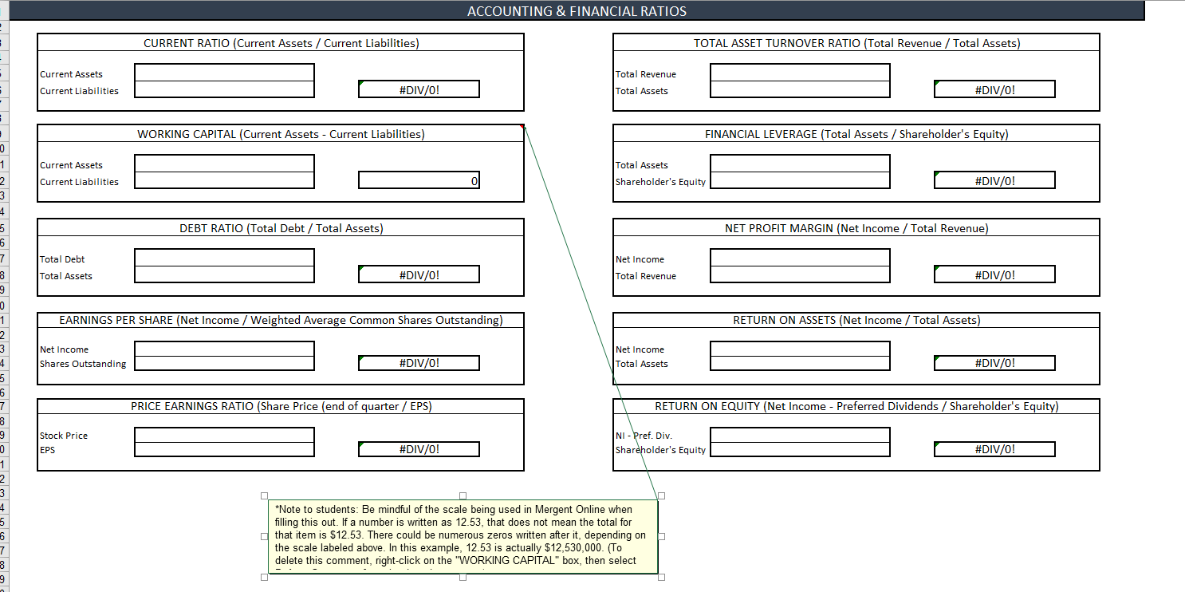This screenshot has height=592, width=1185.
Task: Select the Price Earnings Ratio #DIV/0! result
Action: [x=419, y=449]
